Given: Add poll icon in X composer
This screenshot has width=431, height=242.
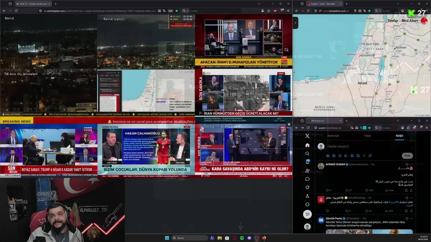Looking at the screenshot, I should [x=346, y=156].
